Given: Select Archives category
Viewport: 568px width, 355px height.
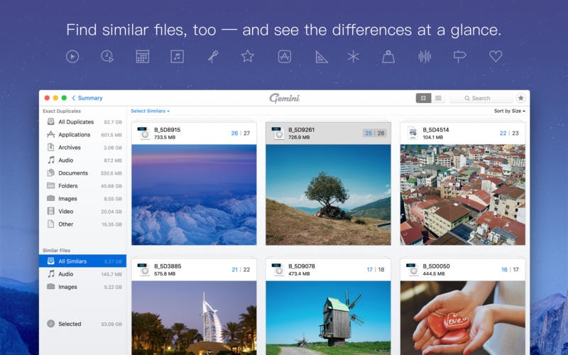Looking at the screenshot, I should [x=82, y=148].
